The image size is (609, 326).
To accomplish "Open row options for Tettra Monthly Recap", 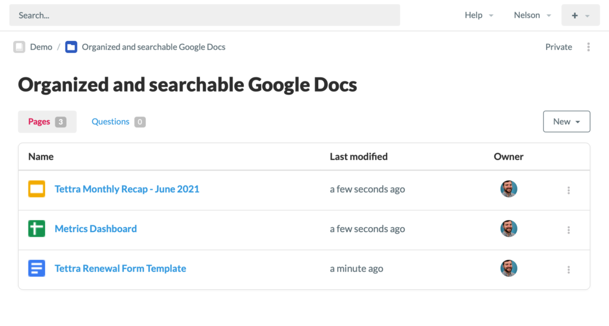I will click(x=569, y=190).
